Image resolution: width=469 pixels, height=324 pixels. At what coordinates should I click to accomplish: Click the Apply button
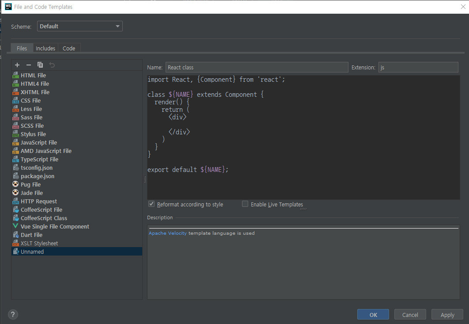click(x=447, y=315)
